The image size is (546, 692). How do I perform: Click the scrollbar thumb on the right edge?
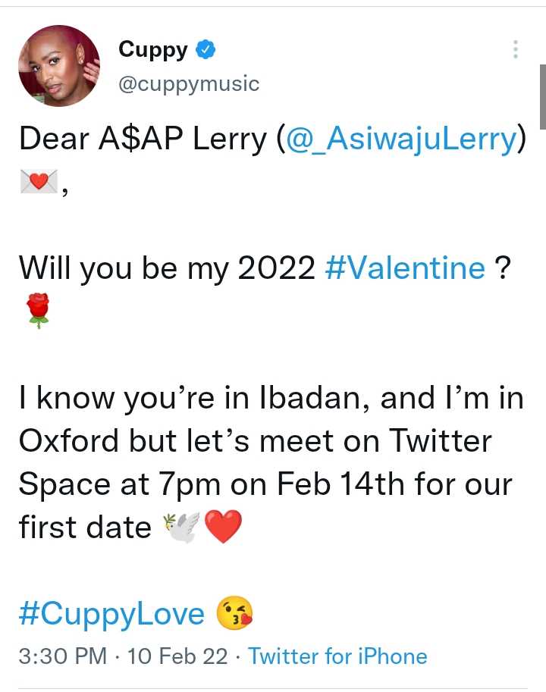542,97
